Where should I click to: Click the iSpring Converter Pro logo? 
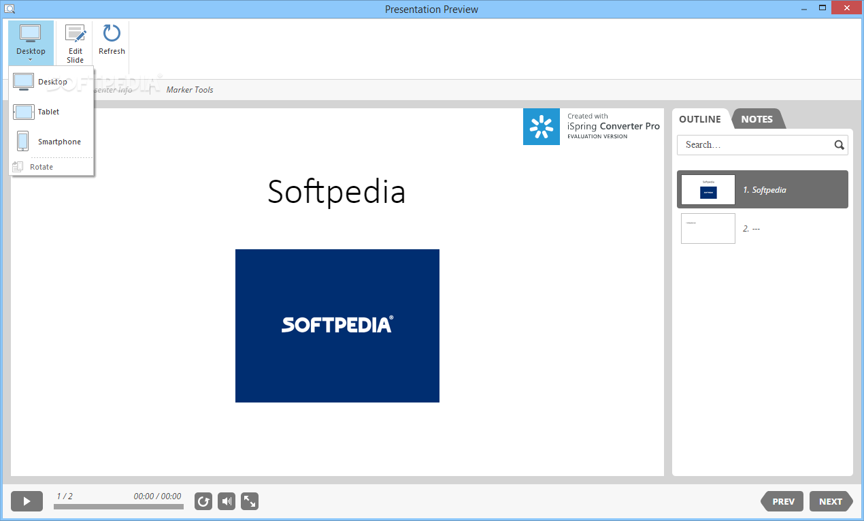(x=542, y=127)
